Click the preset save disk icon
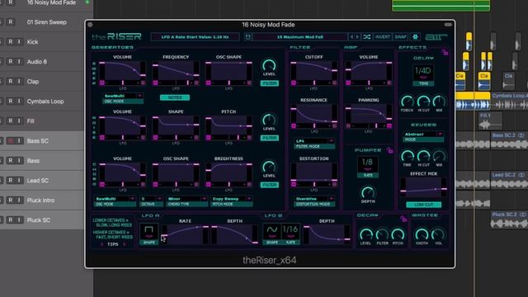This screenshot has width=528, height=297. tap(247, 36)
